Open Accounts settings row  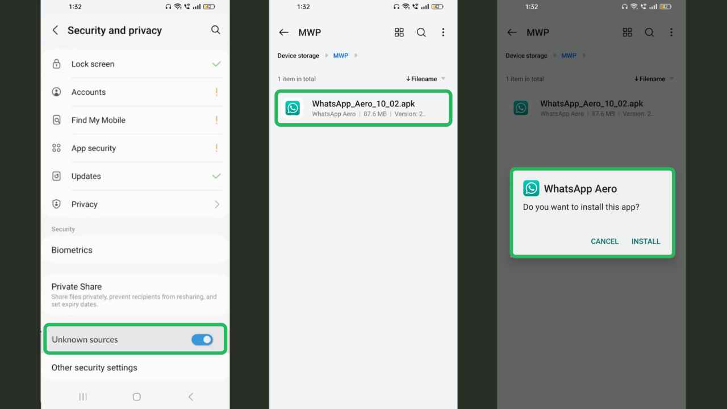point(135,92)
